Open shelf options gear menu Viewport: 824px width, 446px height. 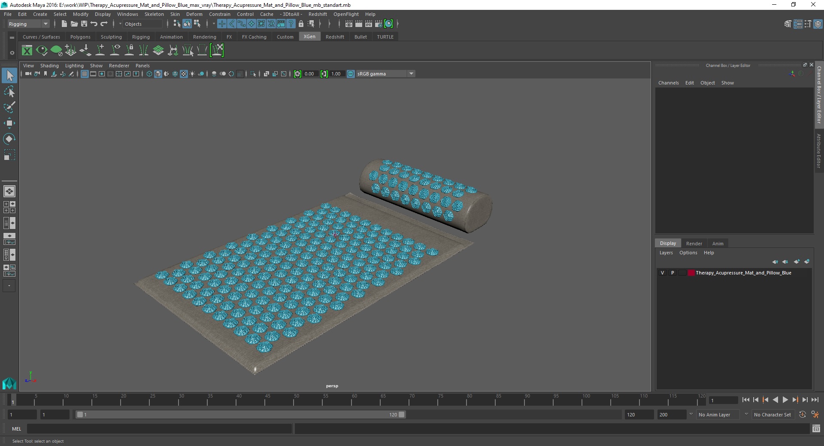12,53
